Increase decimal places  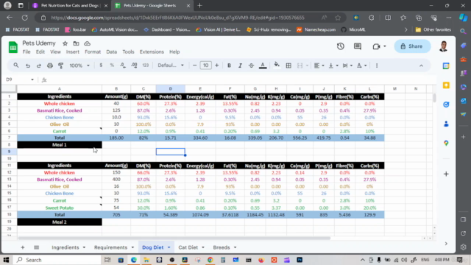(134, 66)
